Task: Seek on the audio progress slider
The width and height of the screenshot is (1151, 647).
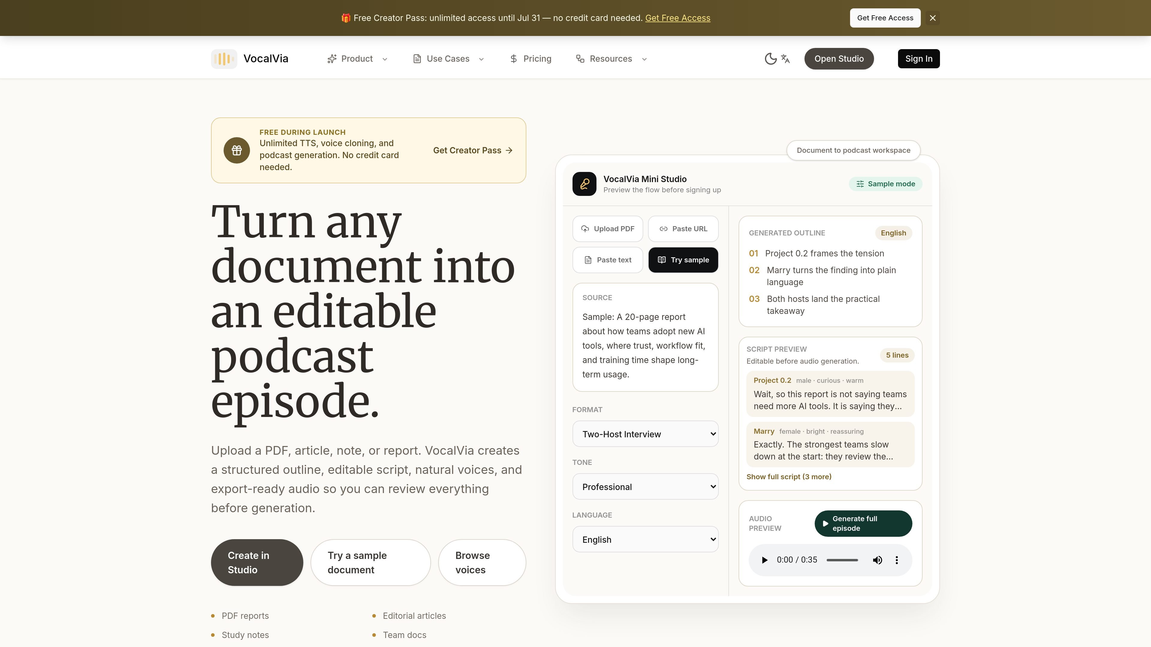Action: click(842, 560)
